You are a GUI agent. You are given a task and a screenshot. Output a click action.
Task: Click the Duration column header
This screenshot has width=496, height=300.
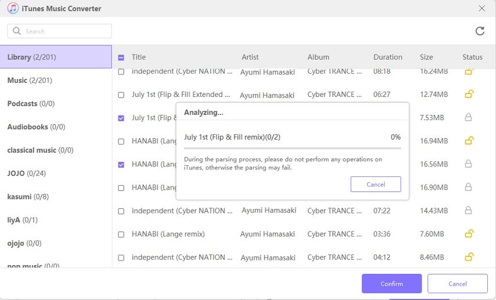tap(388, 57)
